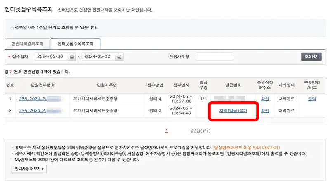Click 처리완료 status in row 1
330x186 pixels.
(x=286, y=99)
